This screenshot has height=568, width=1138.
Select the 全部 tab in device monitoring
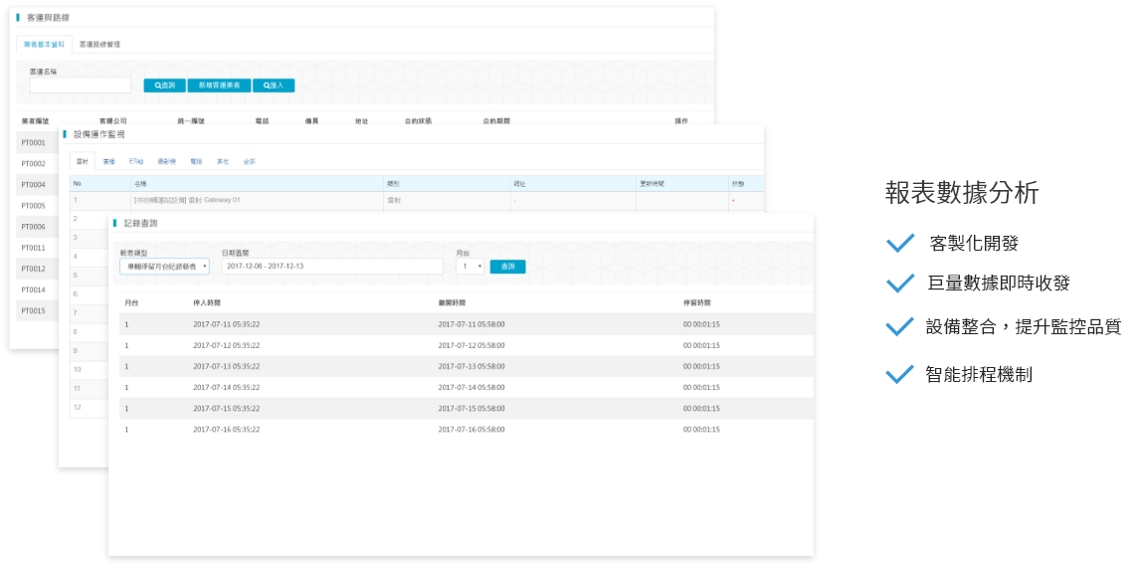pyautogui.click(x=249, y=161)
